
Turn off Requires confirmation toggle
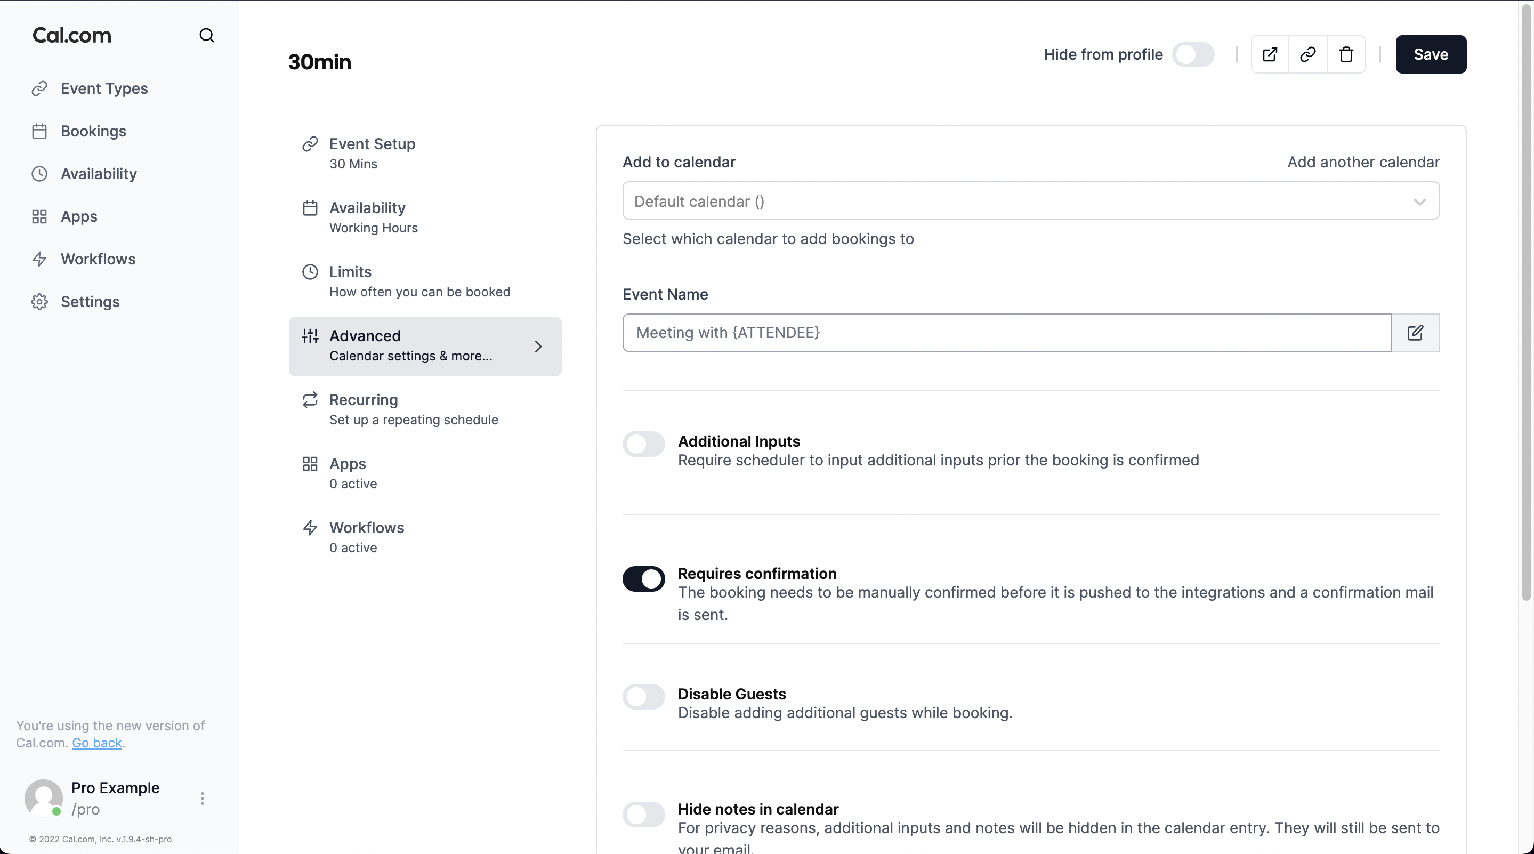click(643, 579)
